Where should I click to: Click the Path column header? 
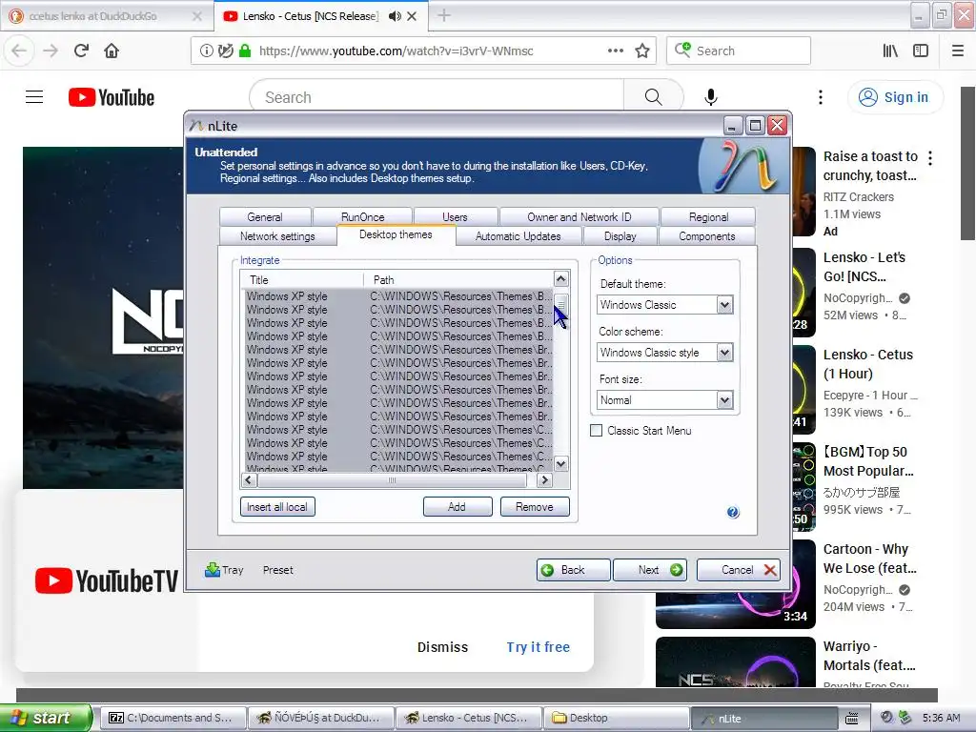(x=458, y=279)
